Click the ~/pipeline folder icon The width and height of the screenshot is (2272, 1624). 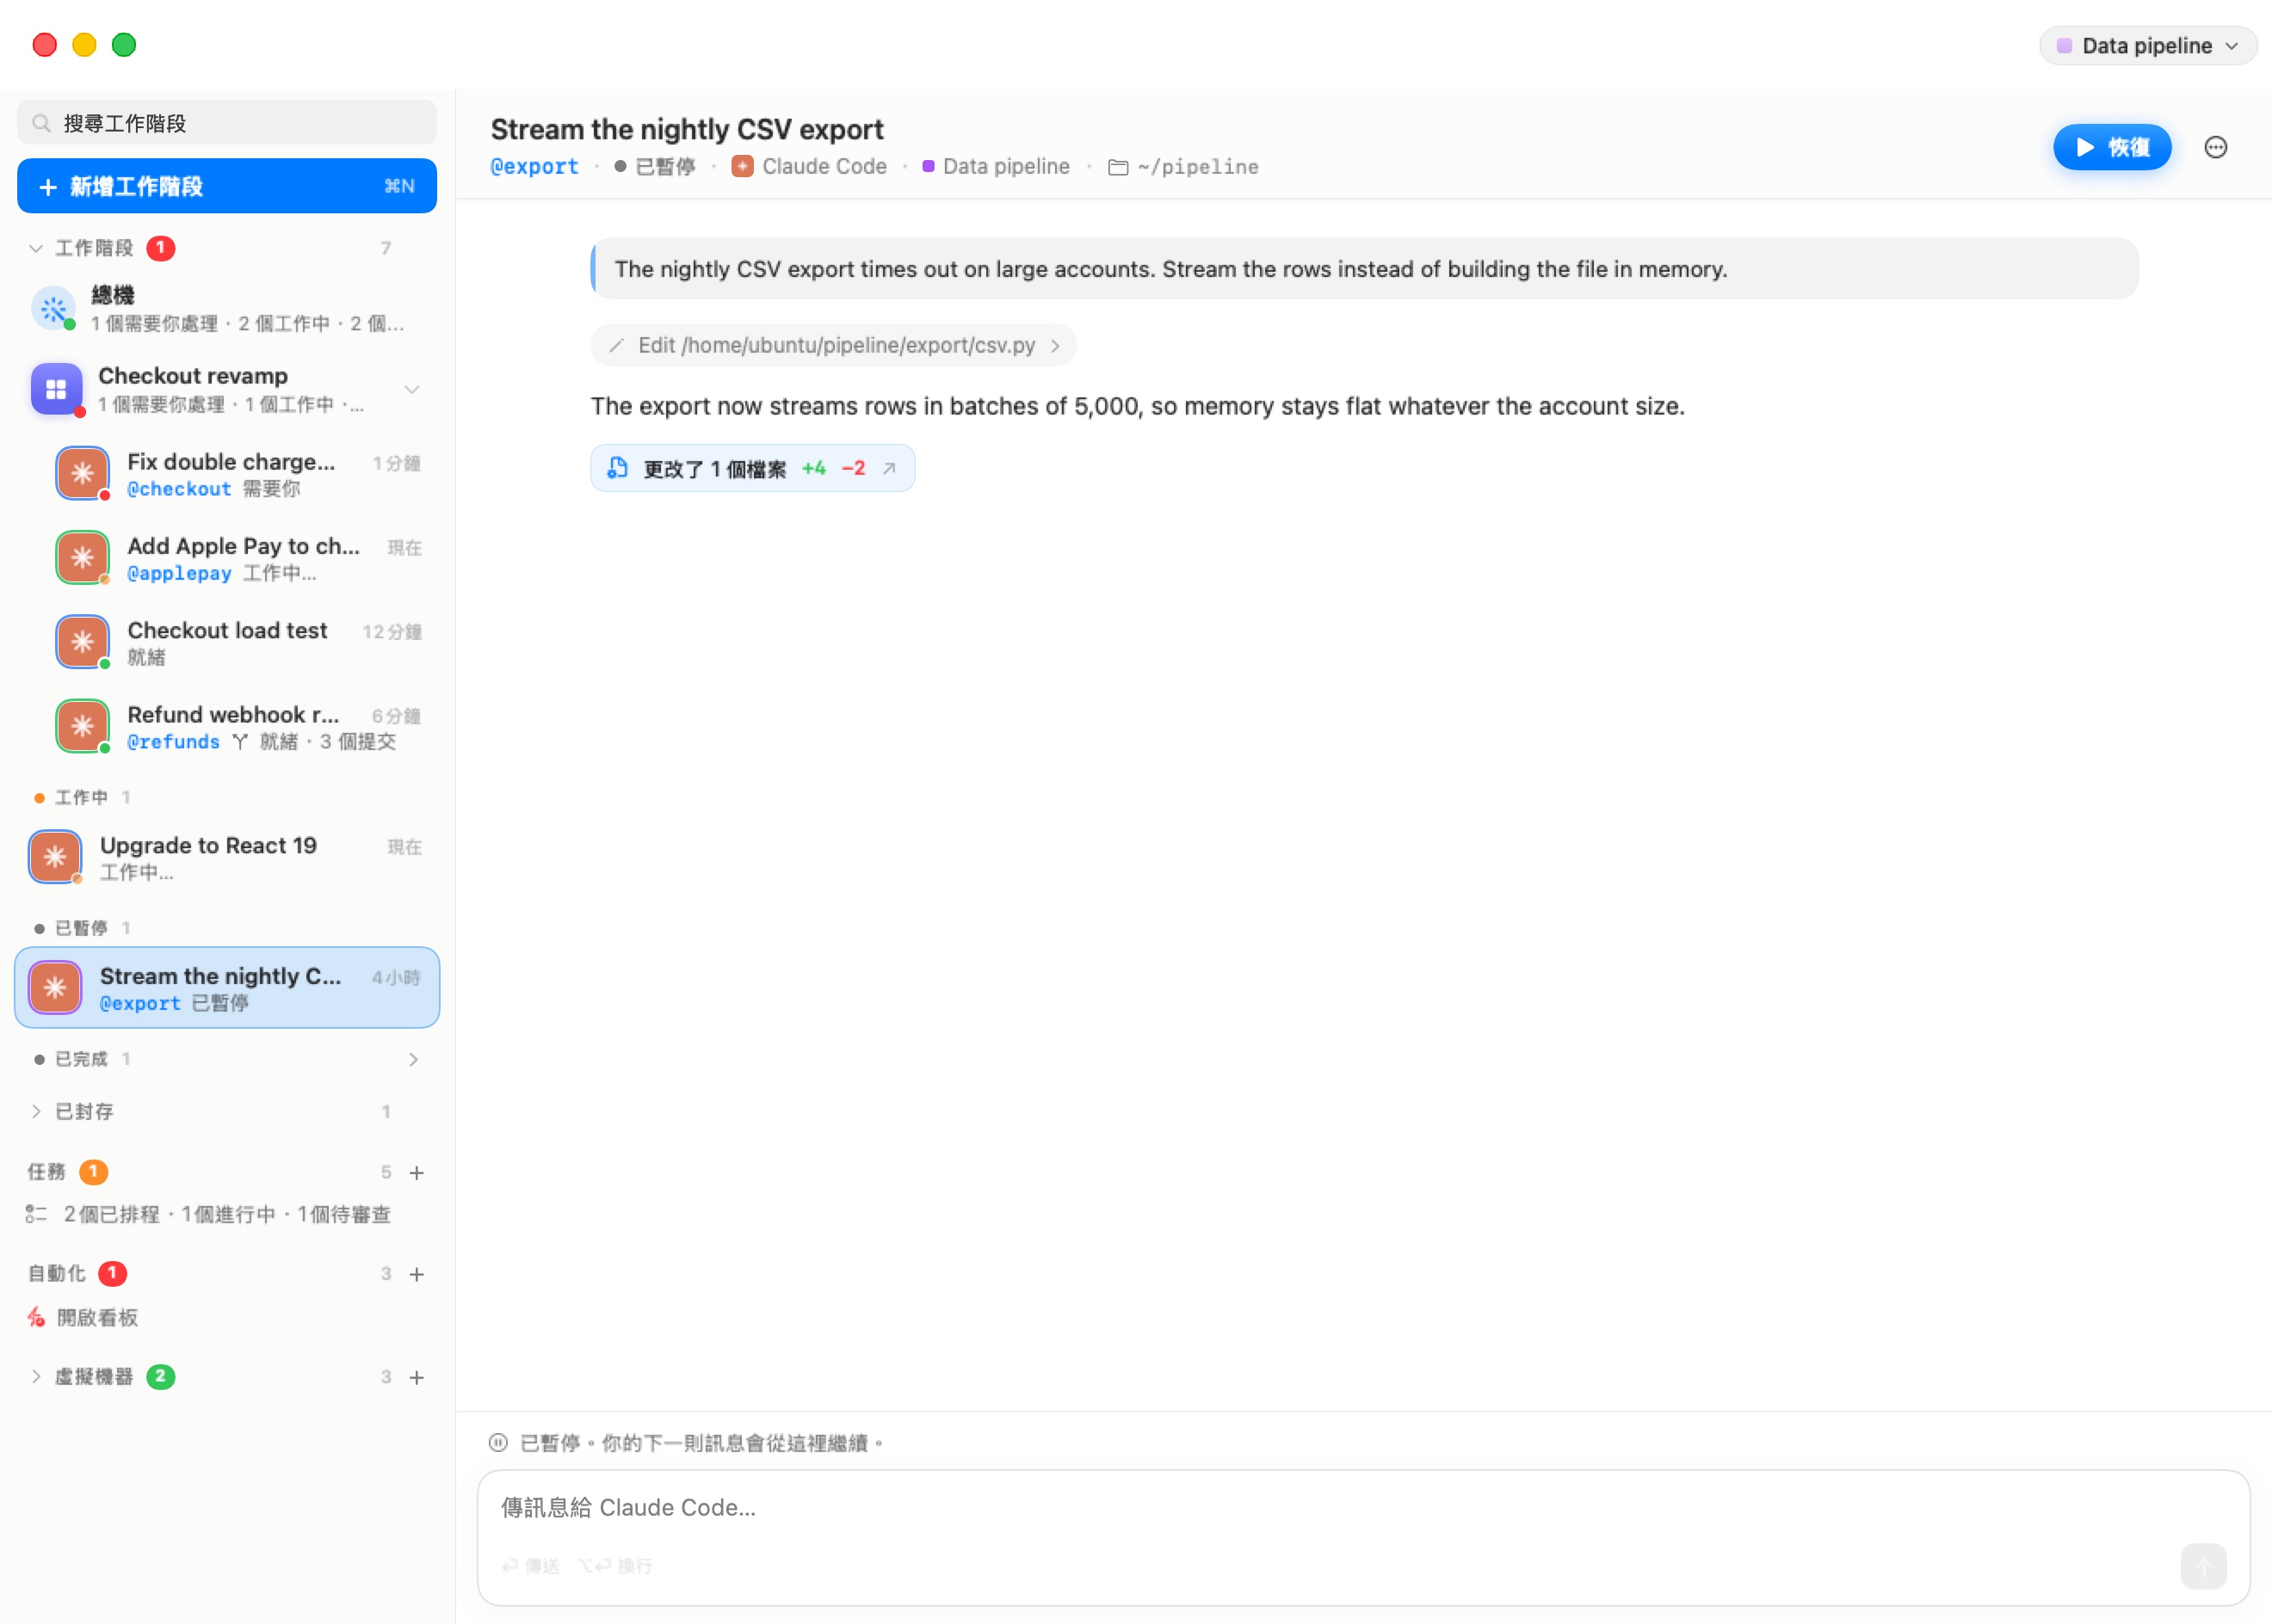click(x=1119, y=167)
